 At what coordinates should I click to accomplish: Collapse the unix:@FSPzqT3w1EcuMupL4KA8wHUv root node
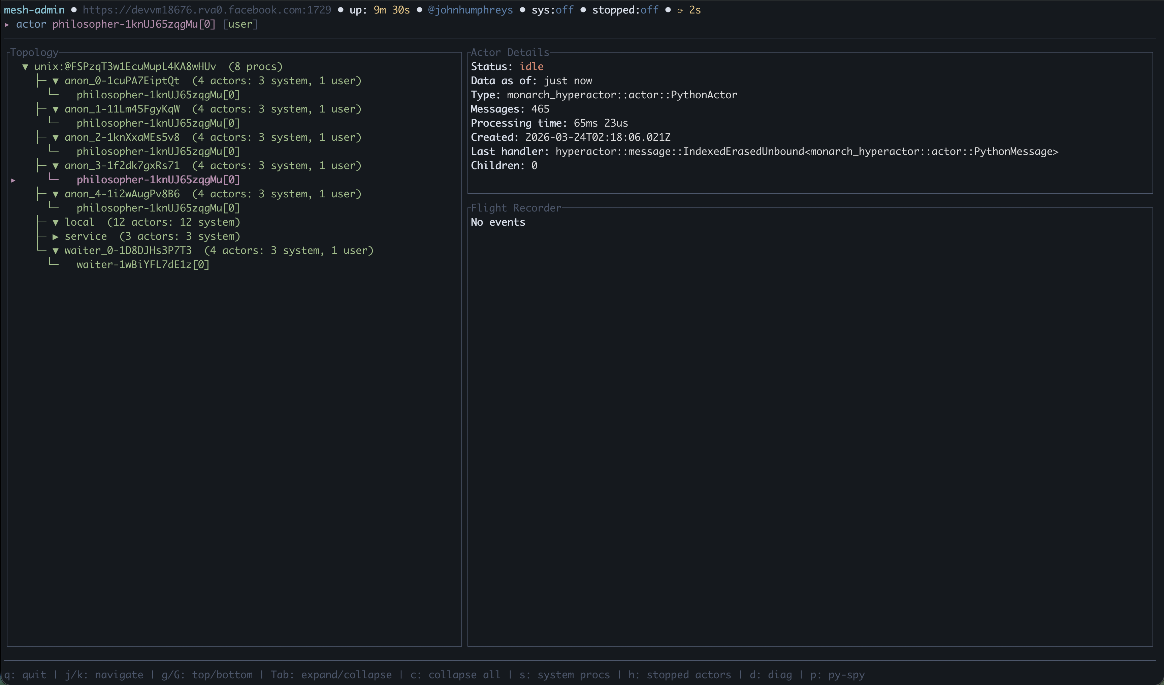tap(25, 67)
